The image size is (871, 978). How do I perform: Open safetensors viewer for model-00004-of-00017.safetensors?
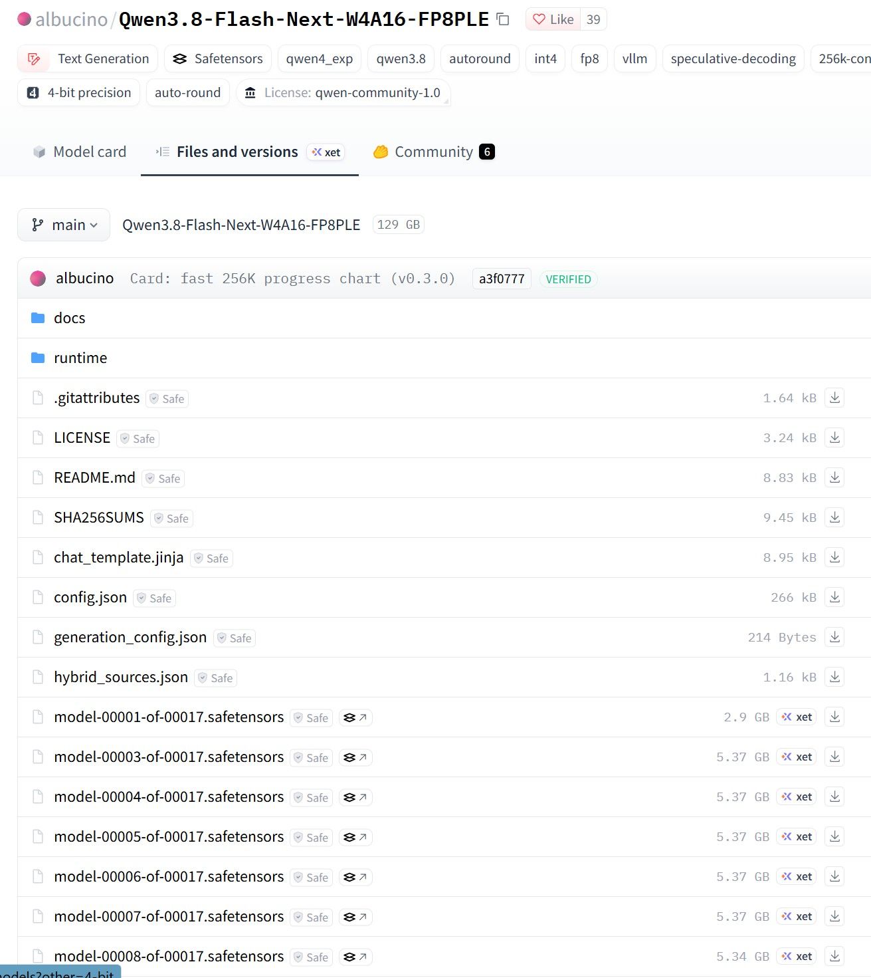[355, 797]
